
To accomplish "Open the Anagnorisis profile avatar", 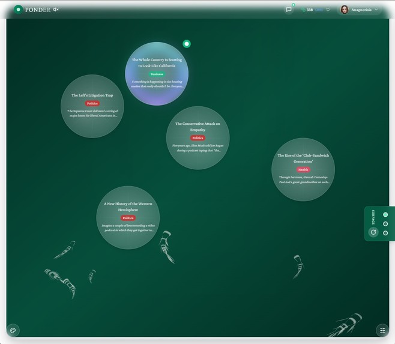I will point(345,10).
